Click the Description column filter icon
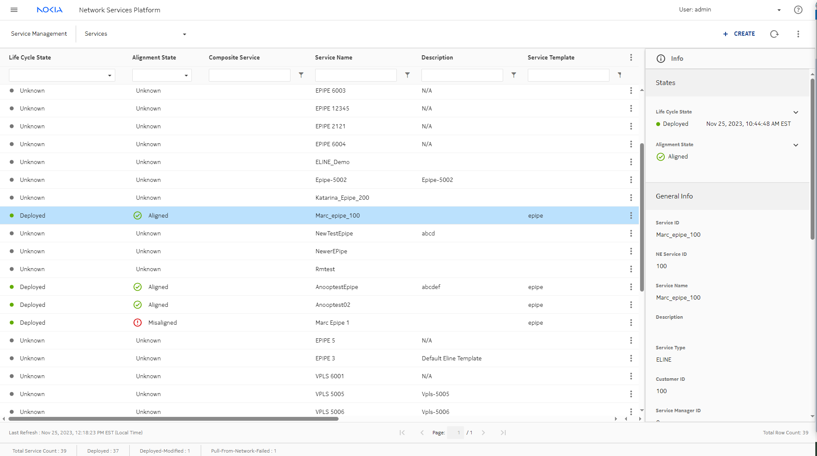This screenshot has height=456, width=817. click(x=513, y=75)
